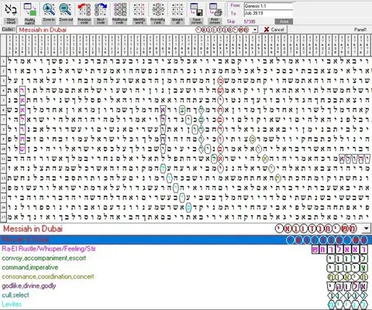Select highlighted Messiah in Dubai list row
372x310 pixels.
coord(186,240)
